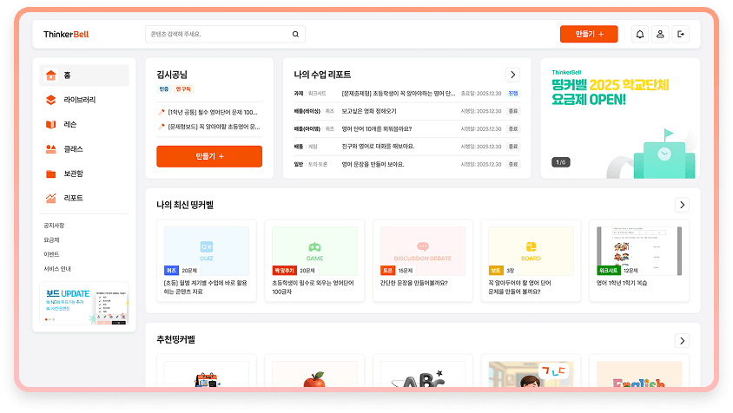
Task: Open report row 영어 문장을 만들어 보아요.
Action: coord(406,165)
